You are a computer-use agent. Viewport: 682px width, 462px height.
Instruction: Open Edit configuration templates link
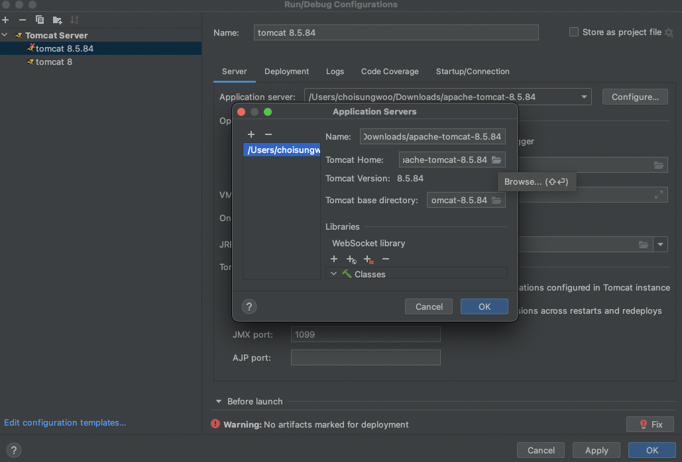tap(65, 422)
